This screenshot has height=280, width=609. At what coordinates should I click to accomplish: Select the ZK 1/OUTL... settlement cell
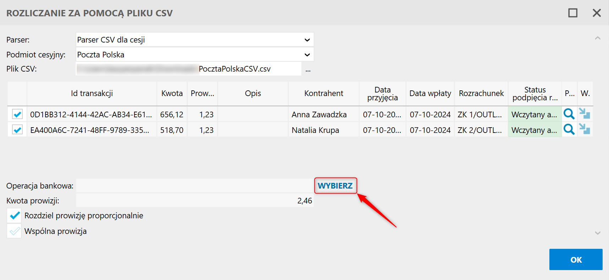481,114
